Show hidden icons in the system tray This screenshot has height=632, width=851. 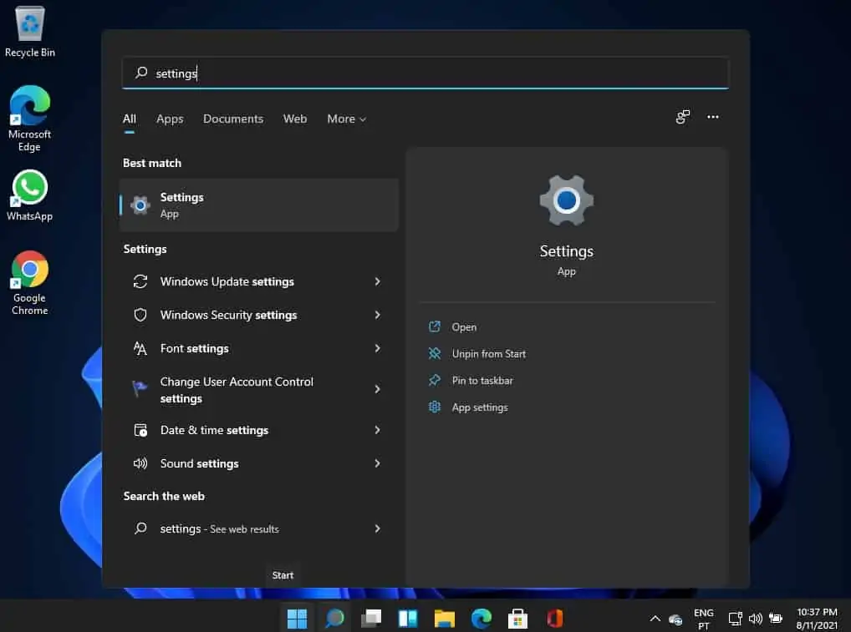pyautogui.click(x=655, y=619)
